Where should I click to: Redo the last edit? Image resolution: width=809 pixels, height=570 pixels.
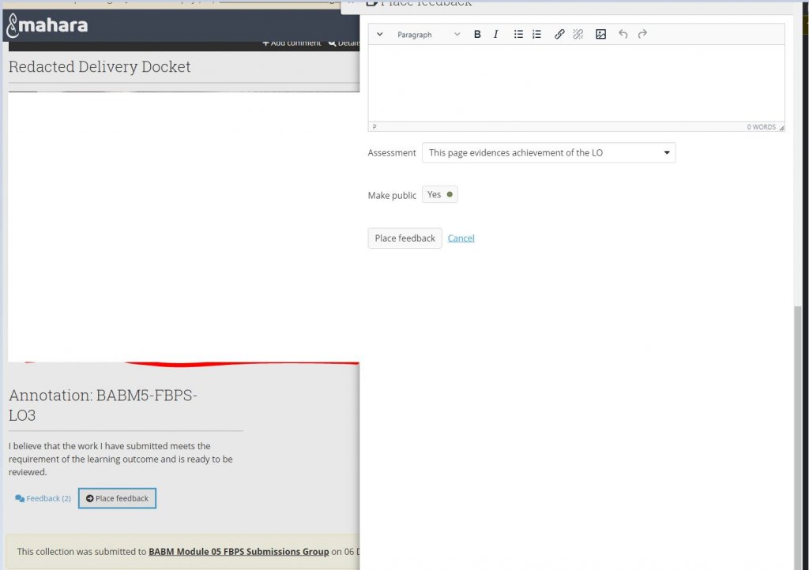(x=642, y=35)
